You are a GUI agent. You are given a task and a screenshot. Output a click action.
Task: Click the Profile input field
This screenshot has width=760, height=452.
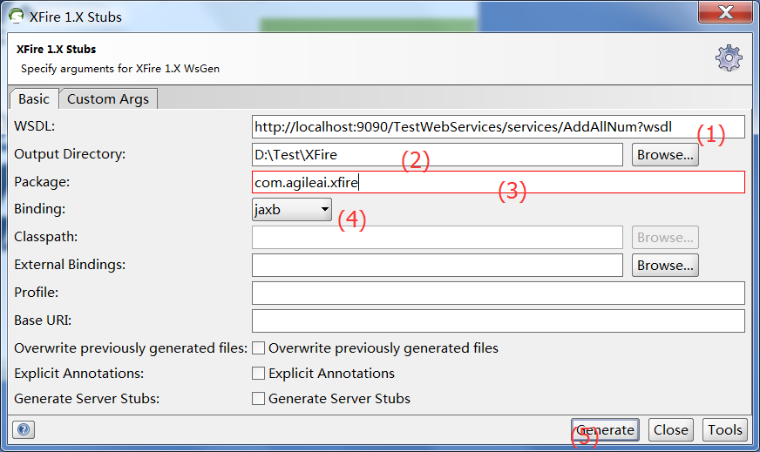click(499, 293)
